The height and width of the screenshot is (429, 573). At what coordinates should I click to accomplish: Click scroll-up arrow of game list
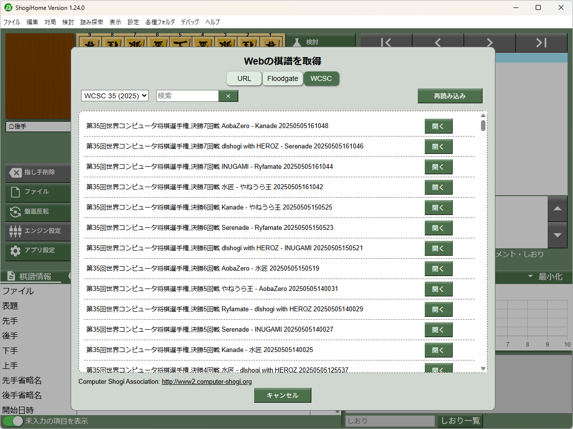tap(483, 115)
